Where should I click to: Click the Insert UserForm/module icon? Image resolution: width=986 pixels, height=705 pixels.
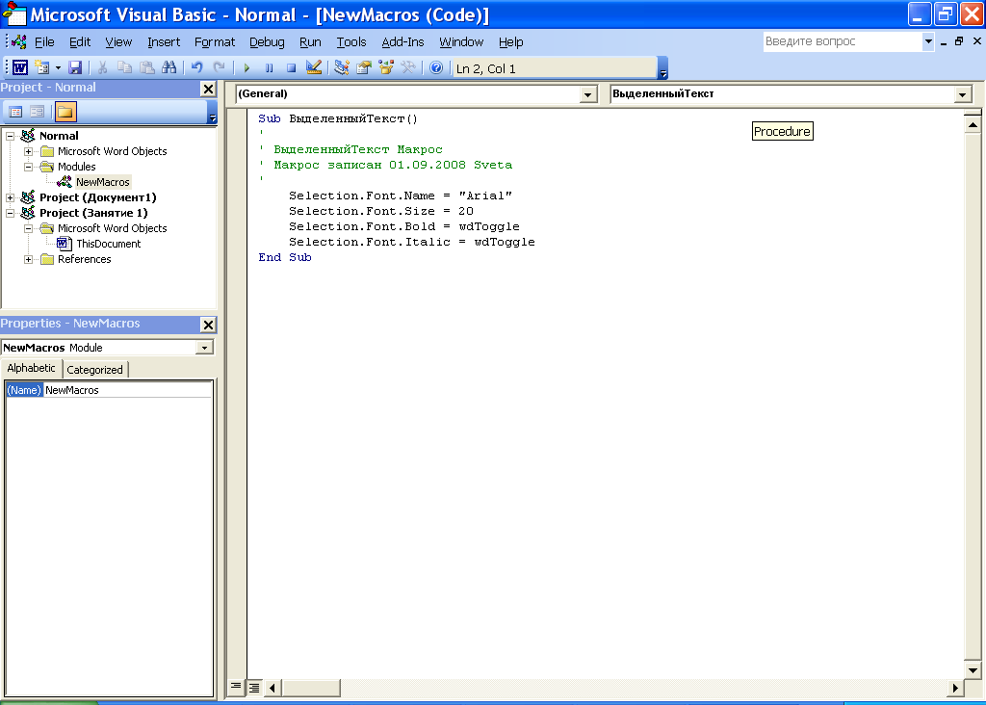tap(42, 67)
